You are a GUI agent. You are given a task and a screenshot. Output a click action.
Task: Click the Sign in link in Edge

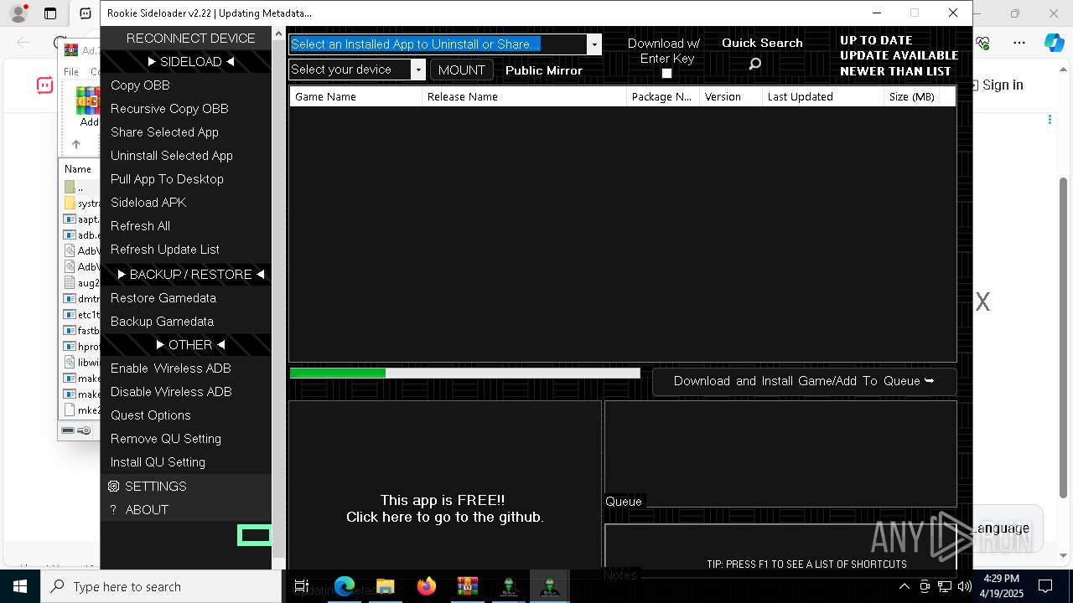coord(1003,85)
